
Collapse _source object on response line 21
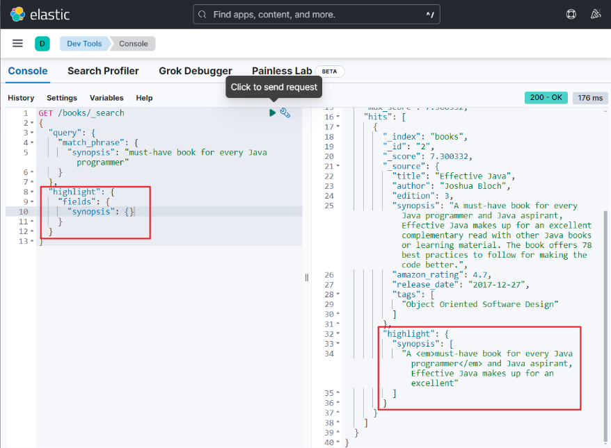(x=338, y=166)
